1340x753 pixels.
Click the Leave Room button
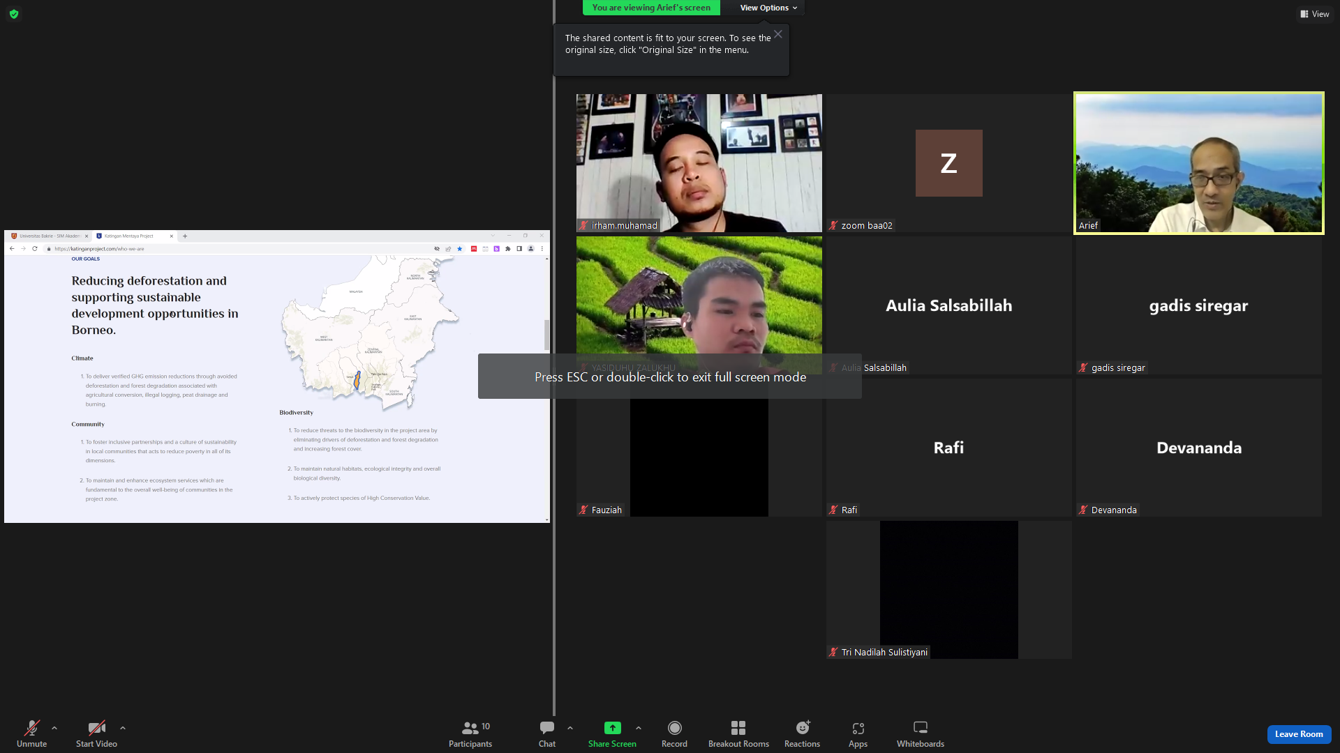click(x=1299, y=734)
